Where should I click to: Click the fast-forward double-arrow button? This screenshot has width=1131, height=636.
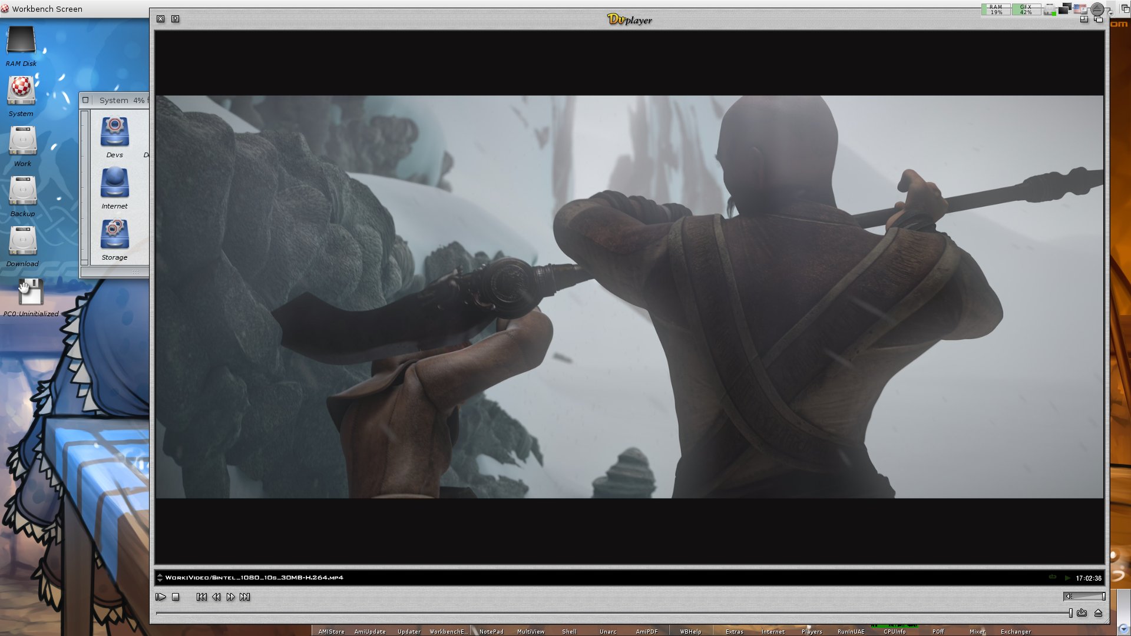pos(230,597)
